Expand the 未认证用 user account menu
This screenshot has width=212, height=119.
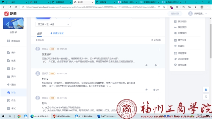click(197, 14)
